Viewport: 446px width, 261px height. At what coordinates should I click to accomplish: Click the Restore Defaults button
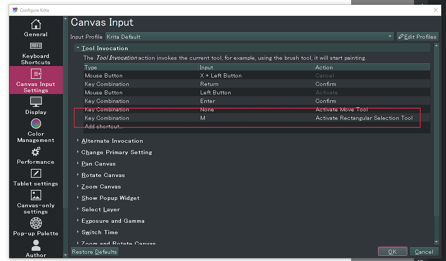pos(95,251)
